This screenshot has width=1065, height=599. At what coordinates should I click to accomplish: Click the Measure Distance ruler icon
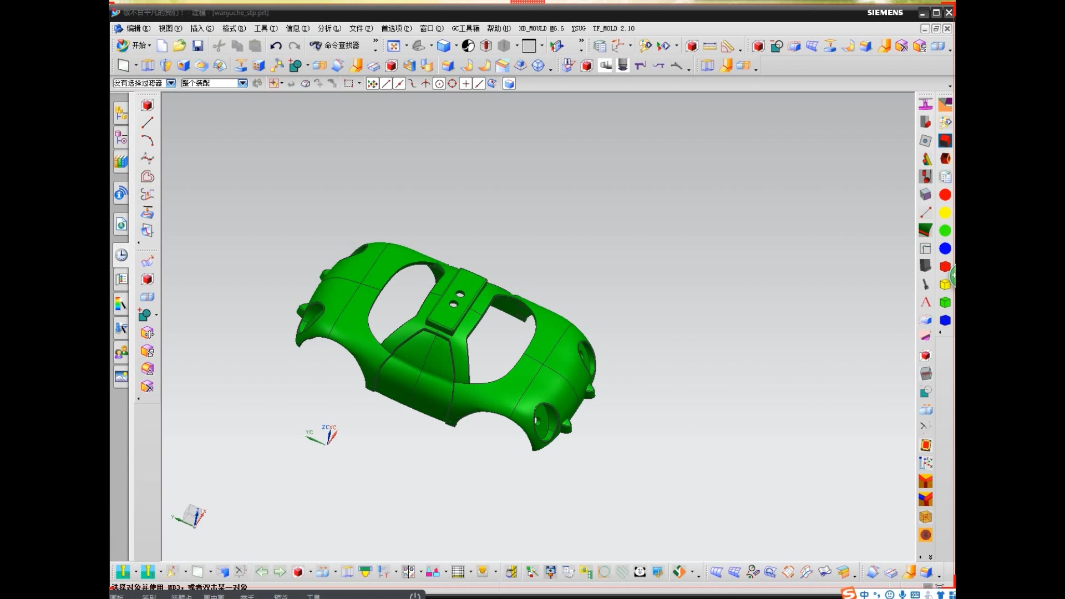click(709, 46)
